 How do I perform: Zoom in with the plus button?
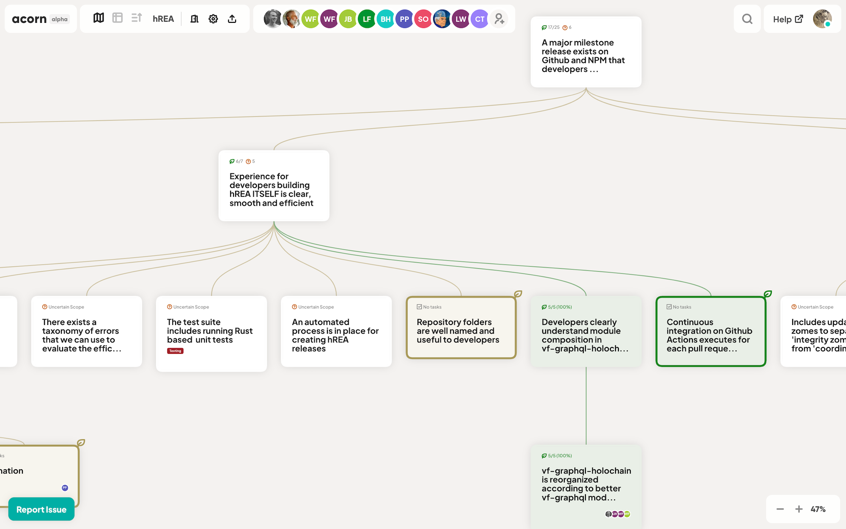799,509
